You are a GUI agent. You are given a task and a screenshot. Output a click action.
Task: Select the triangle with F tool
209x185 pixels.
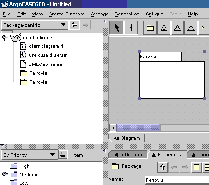177,28
